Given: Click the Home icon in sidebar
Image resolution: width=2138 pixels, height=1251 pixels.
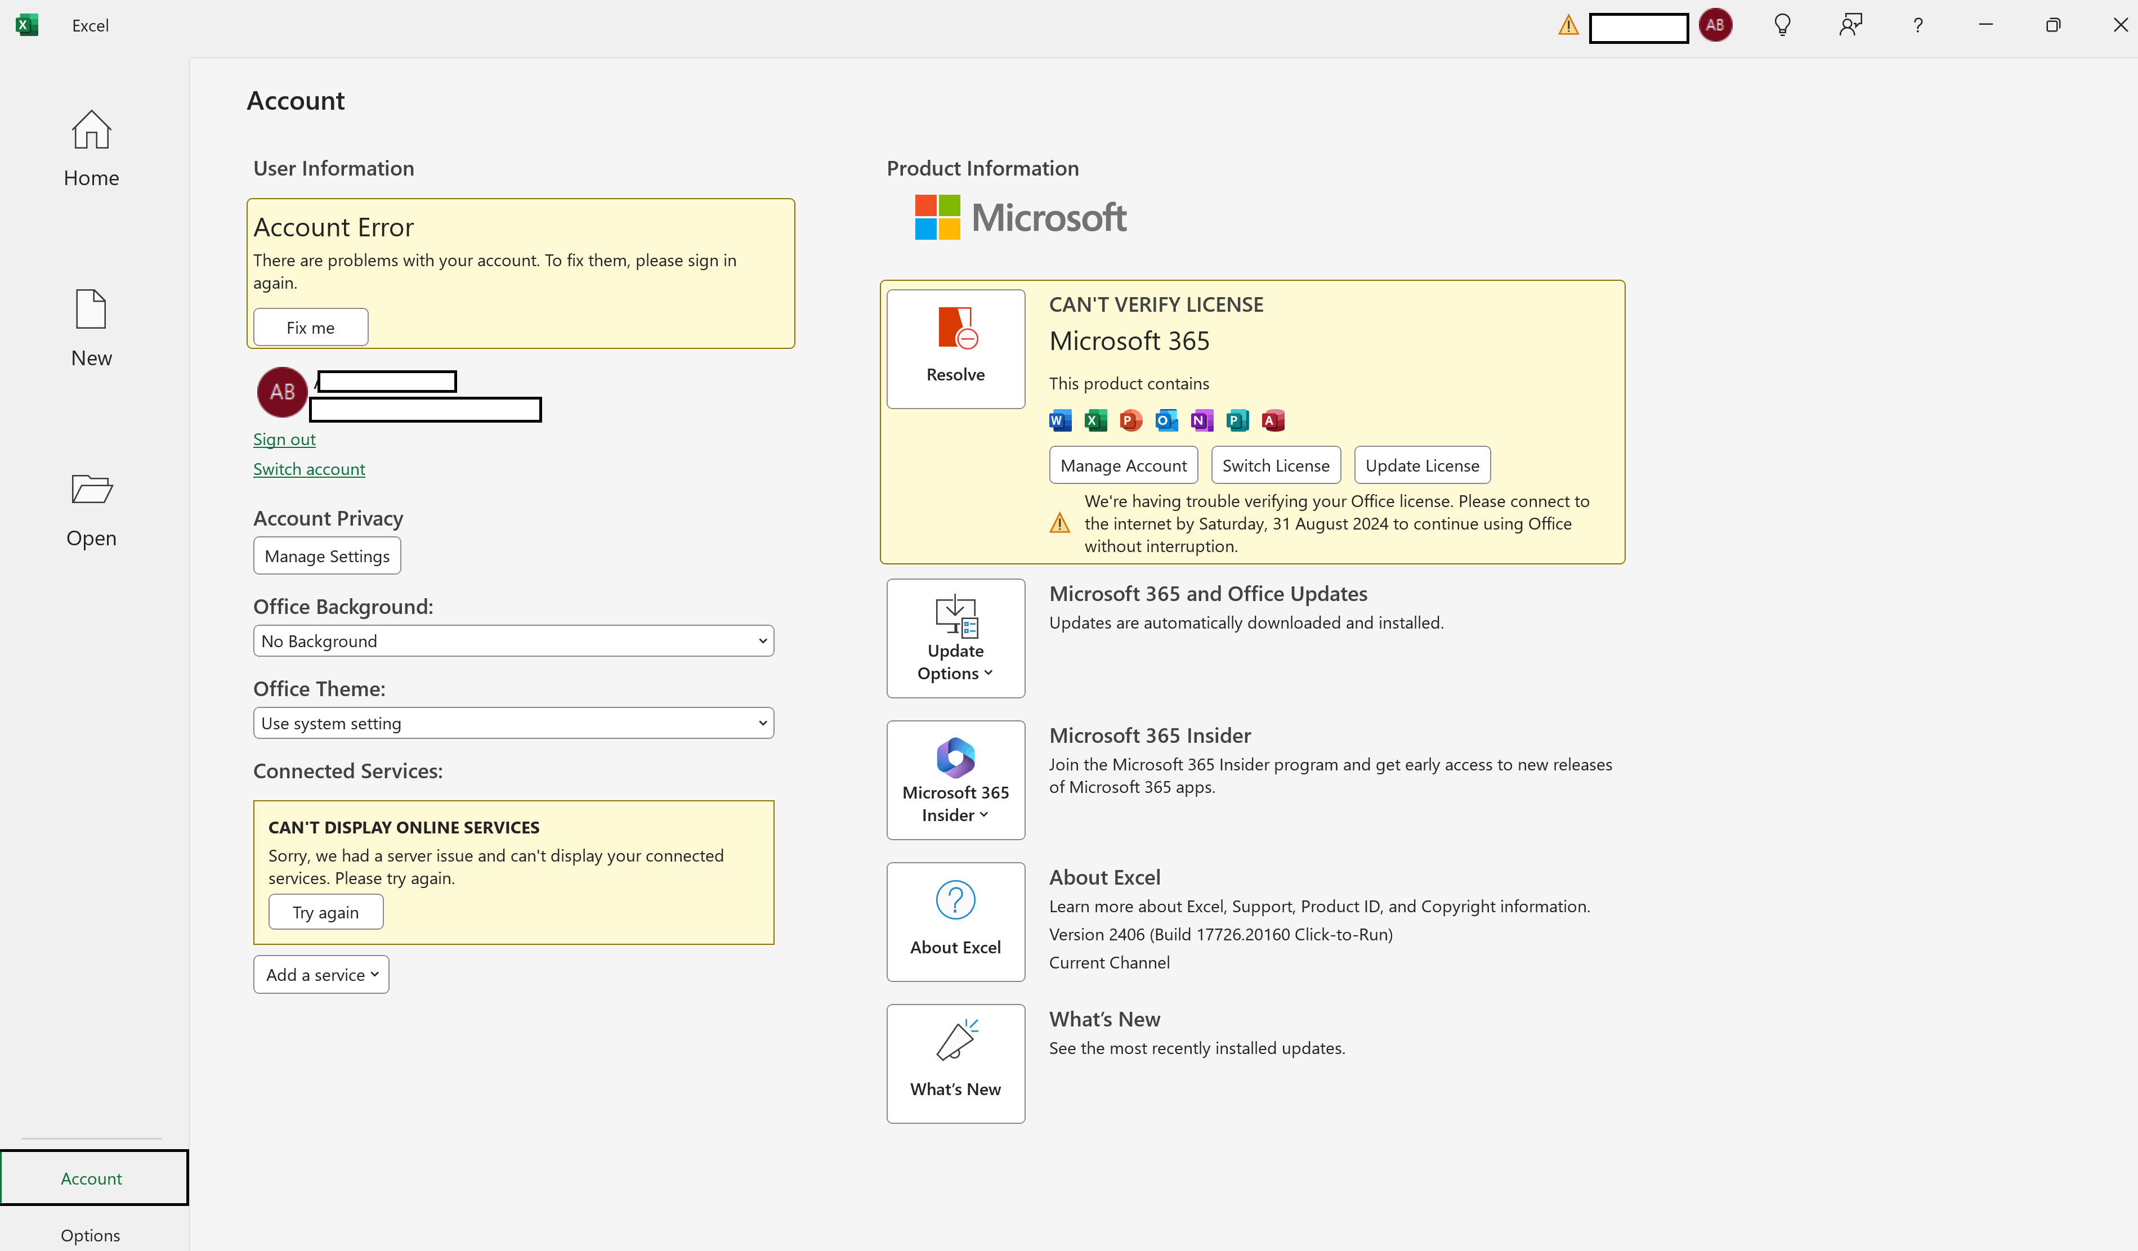Looking at the screenshot, I should 91,131.
